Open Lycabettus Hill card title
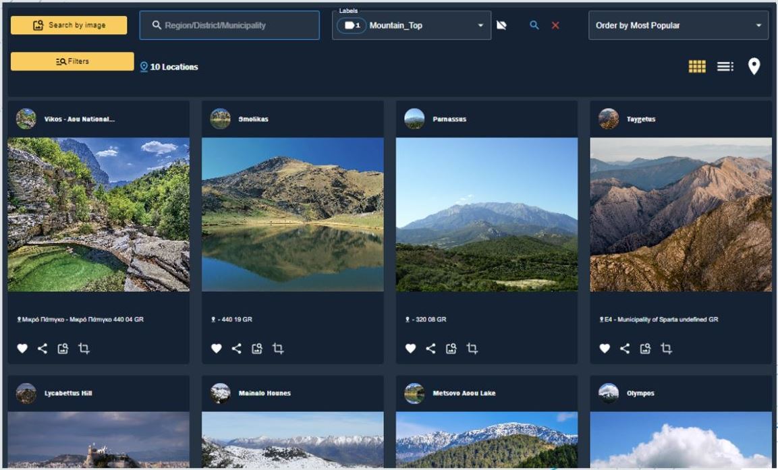778x470 pixels. click(x=68, y=393)
